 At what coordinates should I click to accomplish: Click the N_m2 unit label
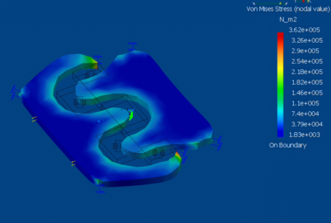tap(288, 19)
